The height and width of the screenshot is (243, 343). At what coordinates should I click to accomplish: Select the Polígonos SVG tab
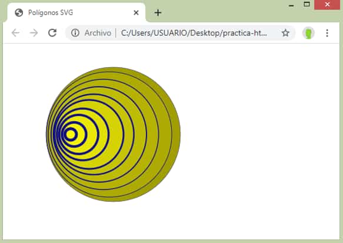tap(76, 12)
